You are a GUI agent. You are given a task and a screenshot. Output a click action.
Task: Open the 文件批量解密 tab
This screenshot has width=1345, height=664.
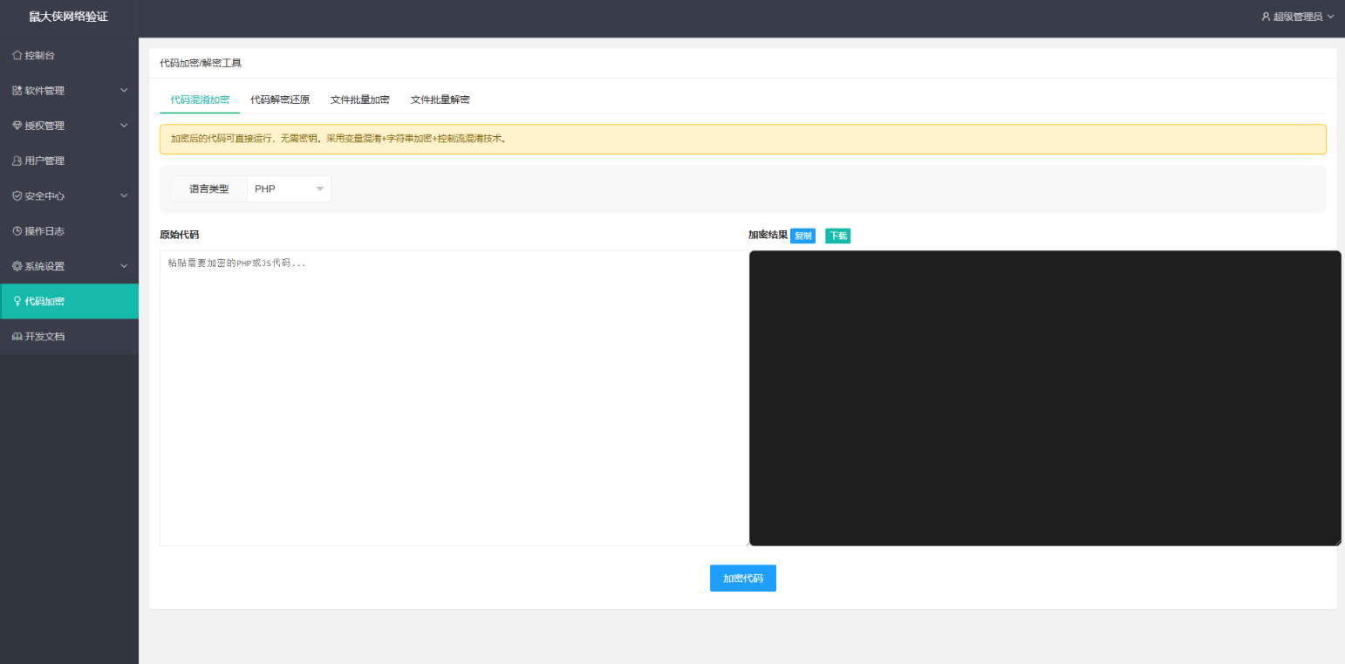[x=440, y=99]
